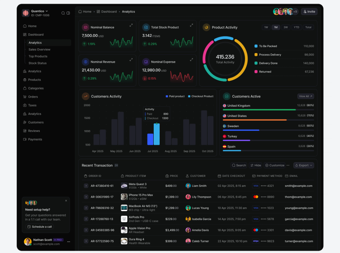Screen dimensions: 340x253
Task: Expand the AR-47380416-61 order row
Action: 86,186
